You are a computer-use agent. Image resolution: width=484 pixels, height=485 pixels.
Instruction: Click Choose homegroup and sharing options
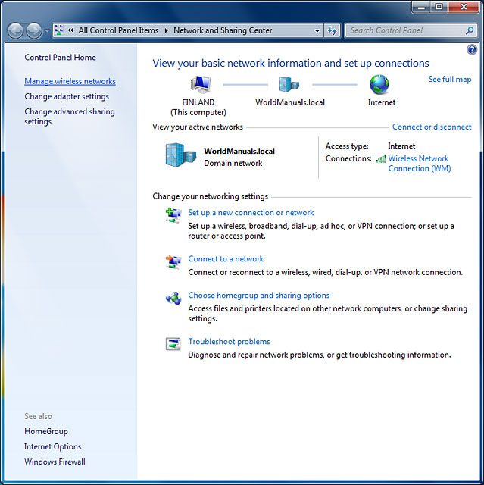tap(259, 296)
